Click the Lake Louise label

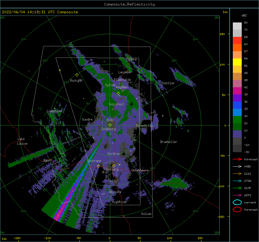(x=22, y=141)
